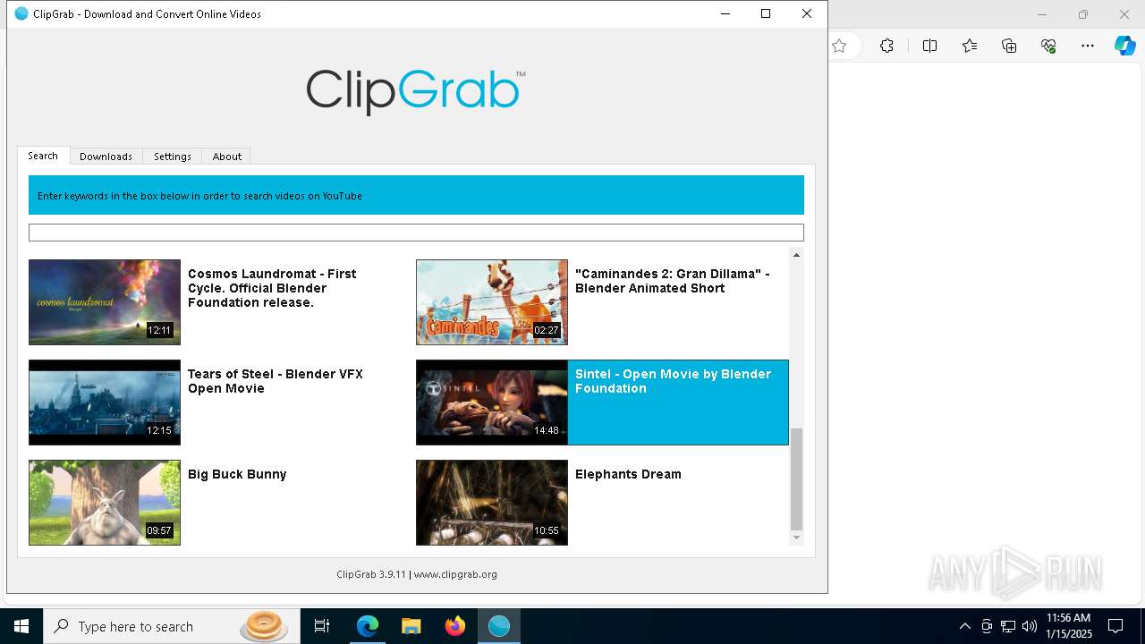Click the results scrollbar down arrow
1145x644 pixels.
(796, 538)
